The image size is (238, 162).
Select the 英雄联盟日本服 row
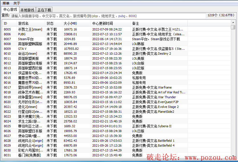[117, 131]
